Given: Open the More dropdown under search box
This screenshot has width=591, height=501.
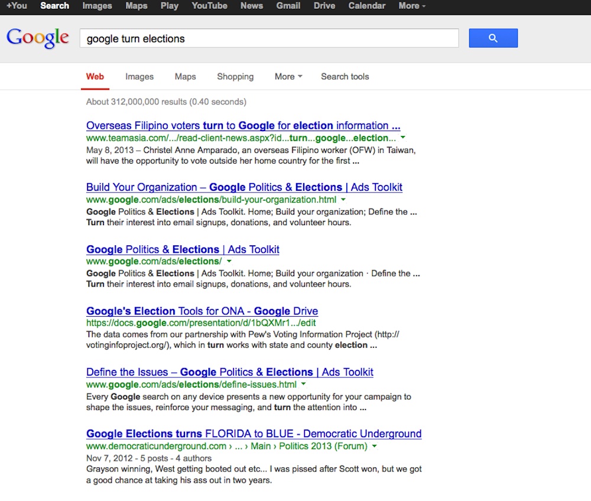Looking at the screenshot, I should (x=288, y=77).
